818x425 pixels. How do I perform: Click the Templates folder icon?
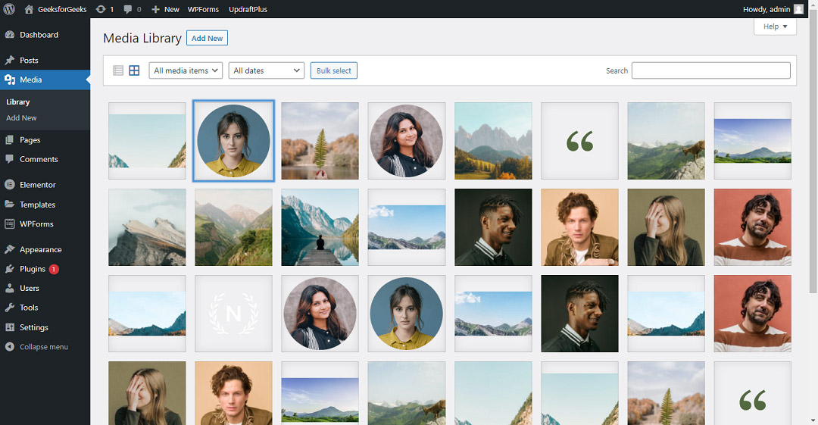[x=9, y=204]
